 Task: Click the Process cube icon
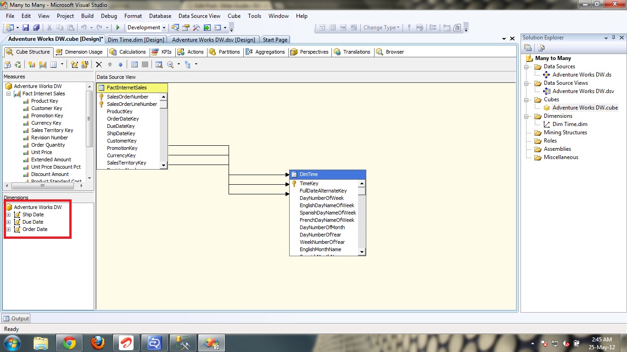[x=7, y=65]
